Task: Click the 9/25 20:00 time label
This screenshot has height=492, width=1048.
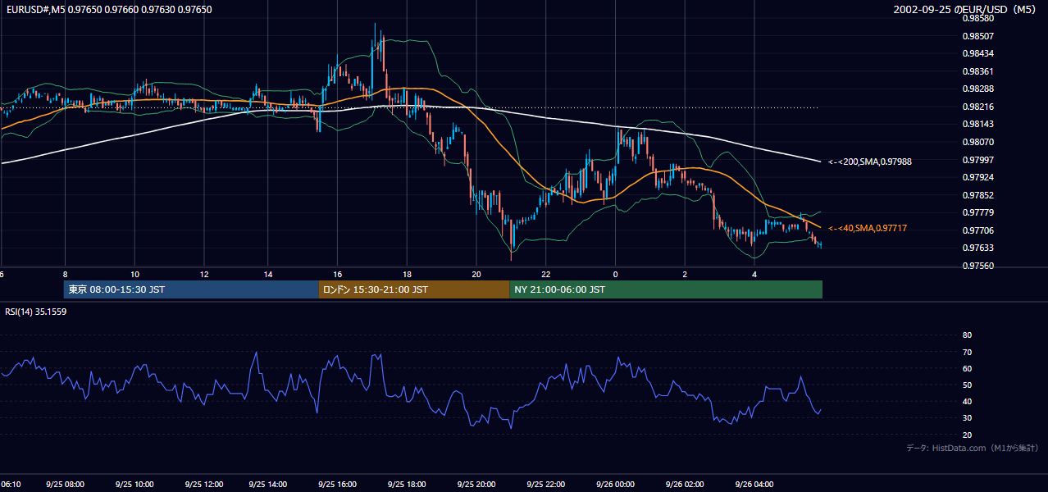Action: point(476,485)
